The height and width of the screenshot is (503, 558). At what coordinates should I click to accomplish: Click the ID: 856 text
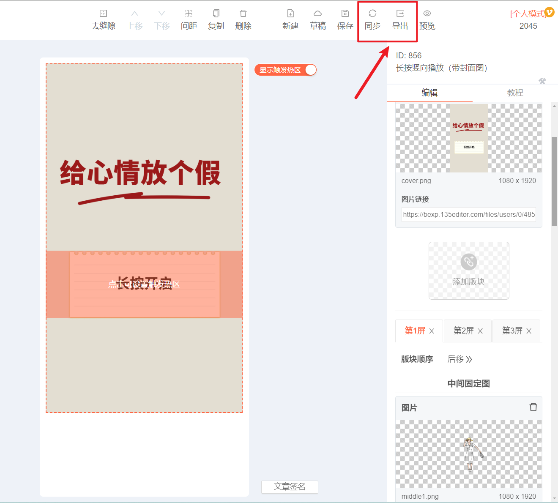point(409,55)
